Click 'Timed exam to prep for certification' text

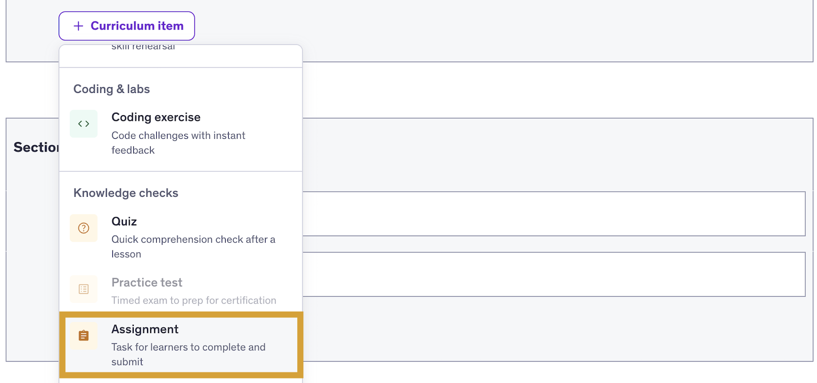[194, 300]
